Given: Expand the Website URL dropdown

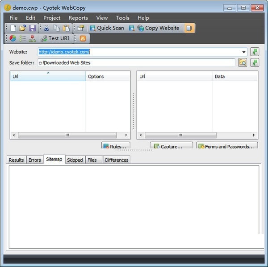Looking at the screenshot, I should click(x=244, y=52).
